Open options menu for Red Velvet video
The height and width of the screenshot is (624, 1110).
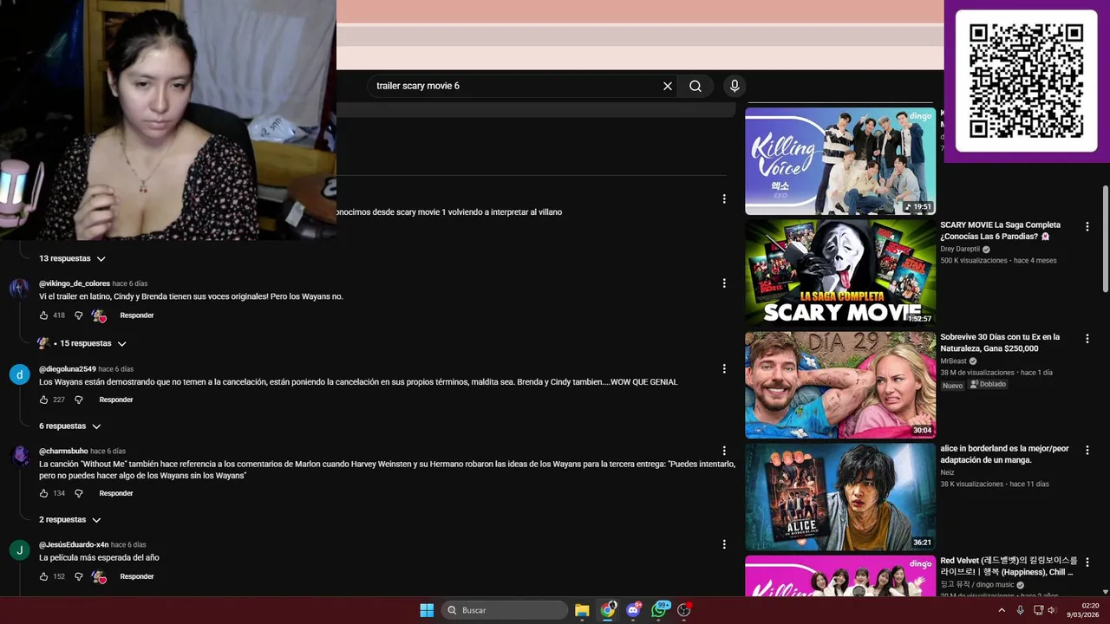pos(1087,562)
